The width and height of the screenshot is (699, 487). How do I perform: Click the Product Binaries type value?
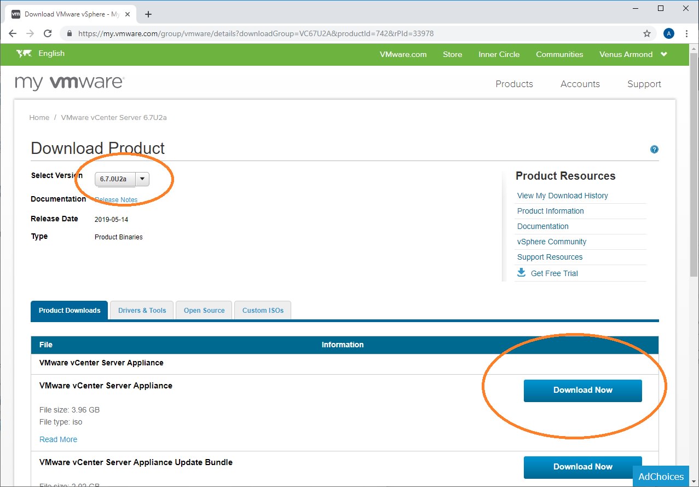pos(118,237)
